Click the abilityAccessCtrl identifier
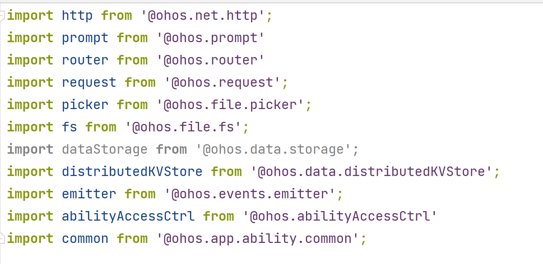This screenshot has width=543, height=264. [x=128, y=216]
